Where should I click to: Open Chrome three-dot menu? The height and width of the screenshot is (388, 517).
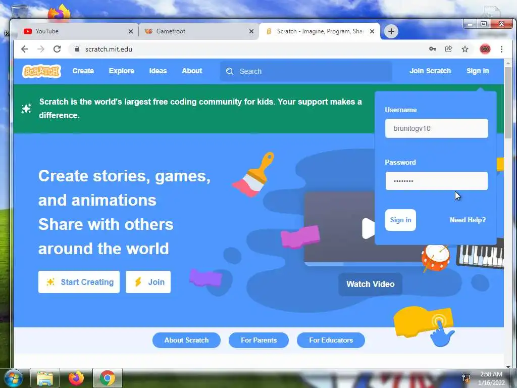coord(501,49)
